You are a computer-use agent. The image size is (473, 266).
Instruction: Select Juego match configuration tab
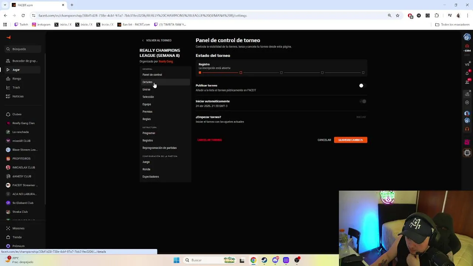point(165,162)
